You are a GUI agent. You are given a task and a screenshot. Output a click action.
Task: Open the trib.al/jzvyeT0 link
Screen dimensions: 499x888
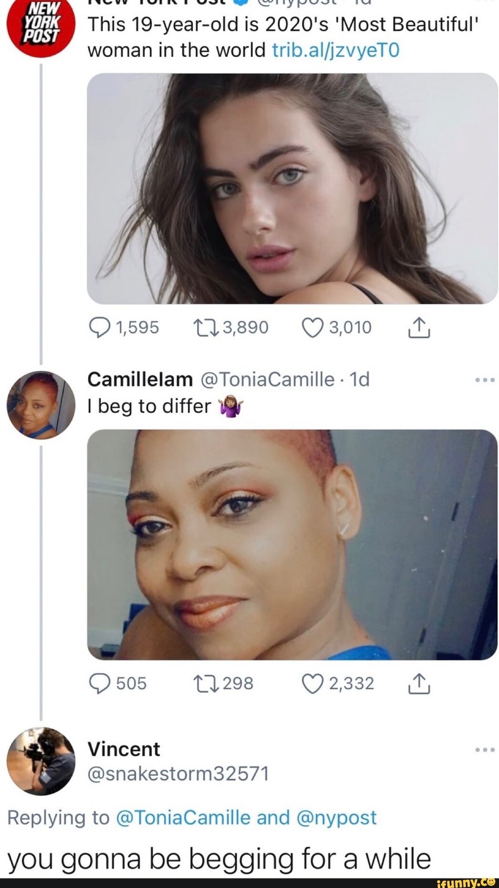pyautogui.click(x=336, y=51)
